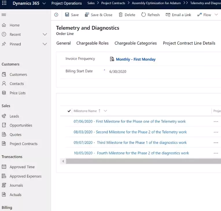Switch to the Project Contract Line Details tab

189,43
